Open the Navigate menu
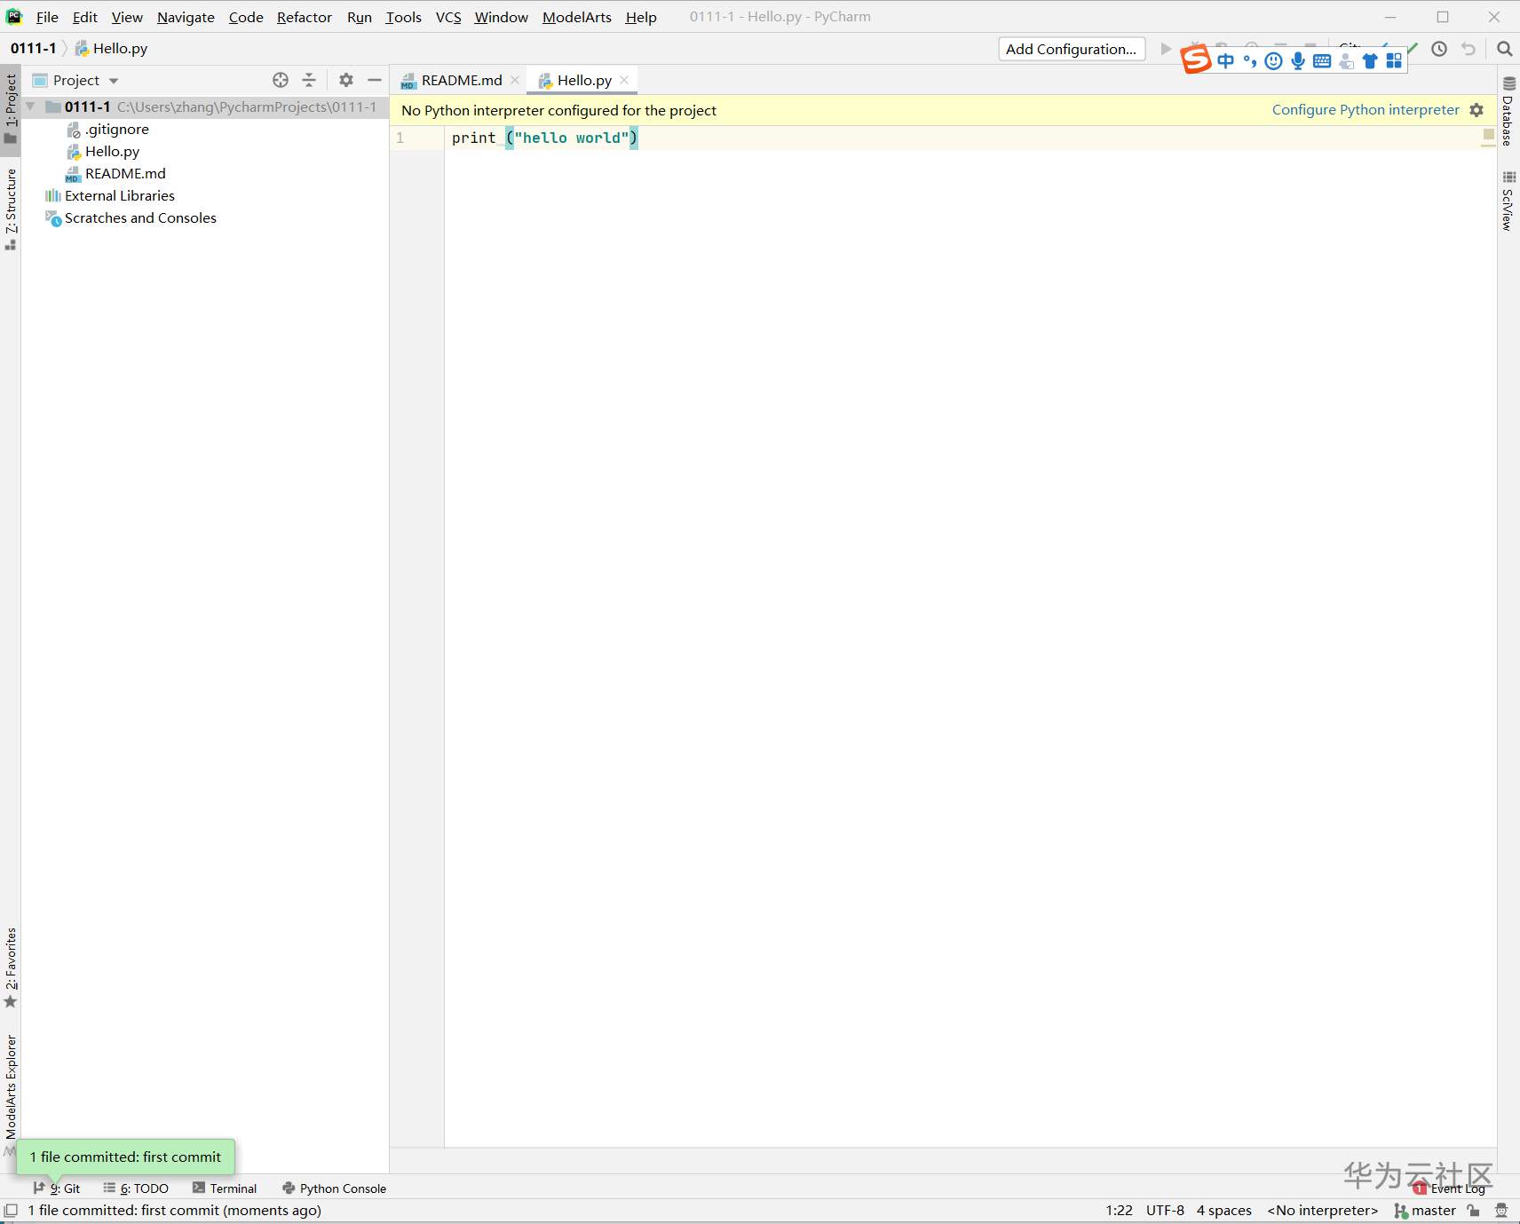1520x1224 pixels. point(186,17)
